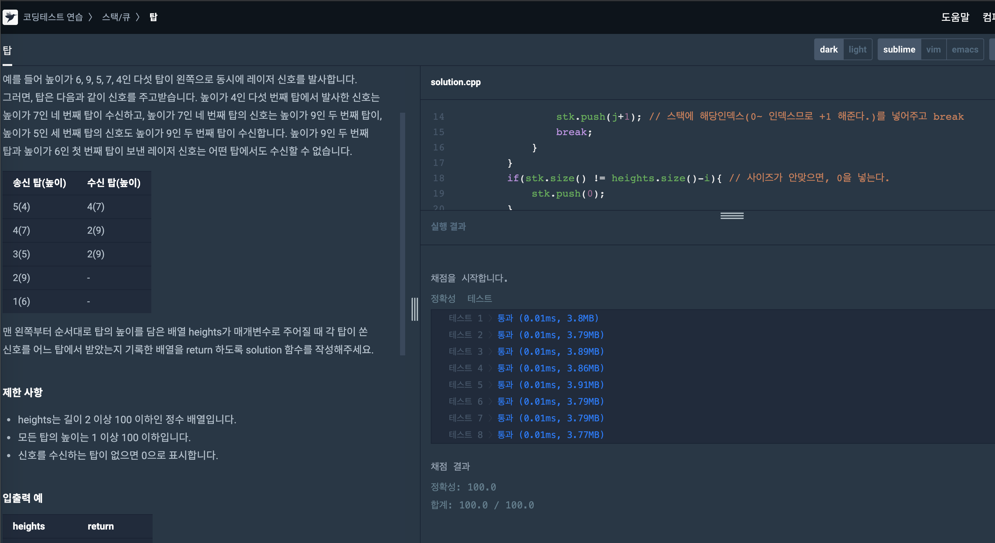
Task: Click the solution.cpp file tab
Action: [456, 82]
